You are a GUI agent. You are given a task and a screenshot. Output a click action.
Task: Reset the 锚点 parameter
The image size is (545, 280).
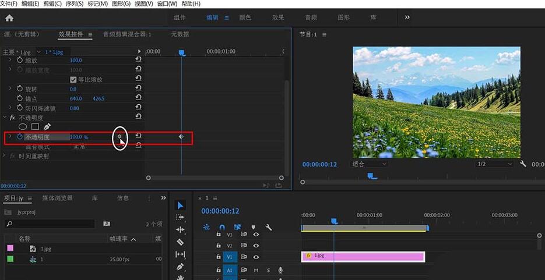pos(138,98)
